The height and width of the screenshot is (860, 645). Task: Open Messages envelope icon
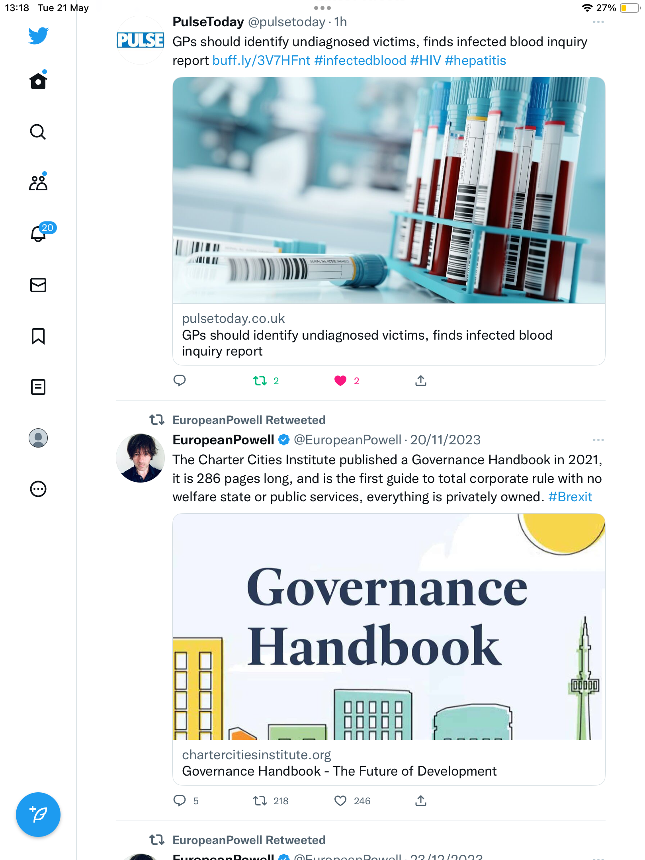(x=38, y=285)
